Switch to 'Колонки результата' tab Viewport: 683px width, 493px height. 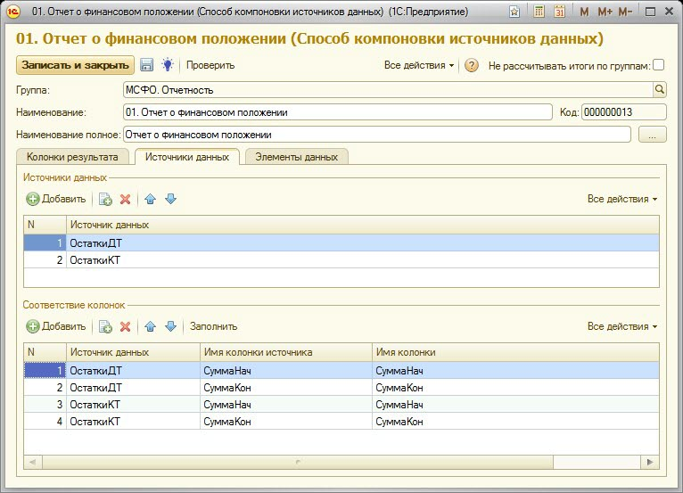(x=72, y=157)
